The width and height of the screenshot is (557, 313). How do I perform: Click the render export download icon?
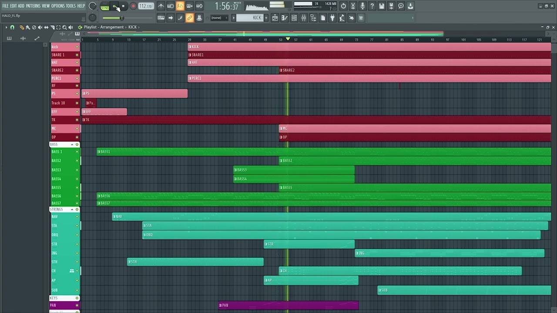pyautogui.click(x=410, y=6)
